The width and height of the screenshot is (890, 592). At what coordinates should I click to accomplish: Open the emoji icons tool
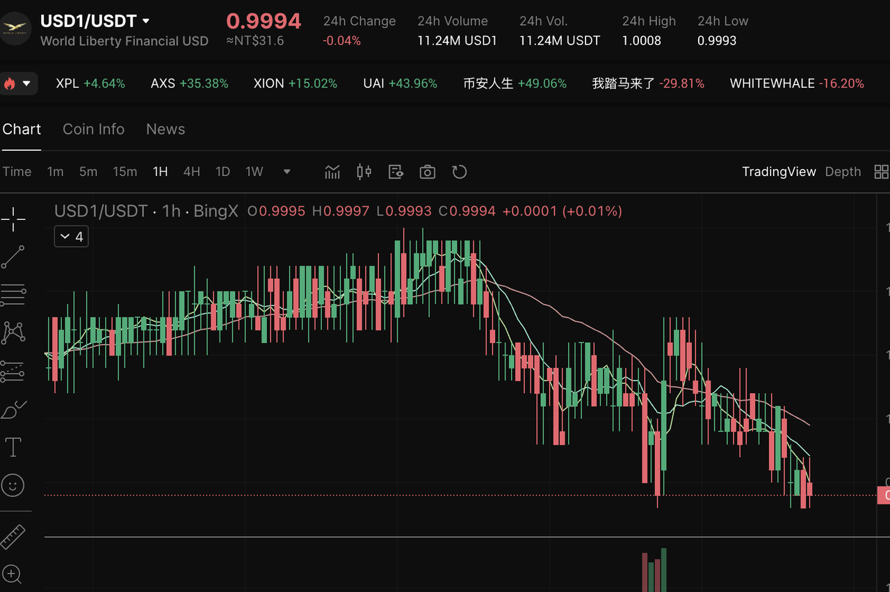tap(13, 485)
